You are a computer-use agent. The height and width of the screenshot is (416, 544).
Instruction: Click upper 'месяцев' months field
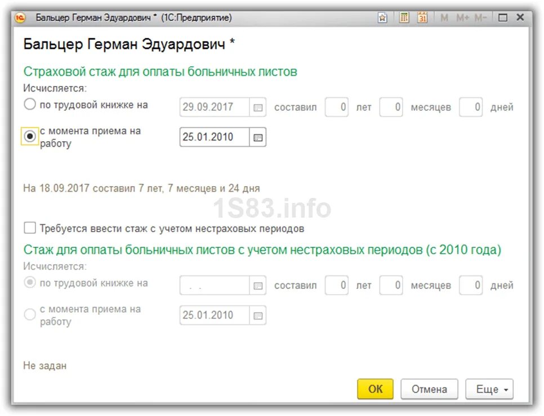391,107
